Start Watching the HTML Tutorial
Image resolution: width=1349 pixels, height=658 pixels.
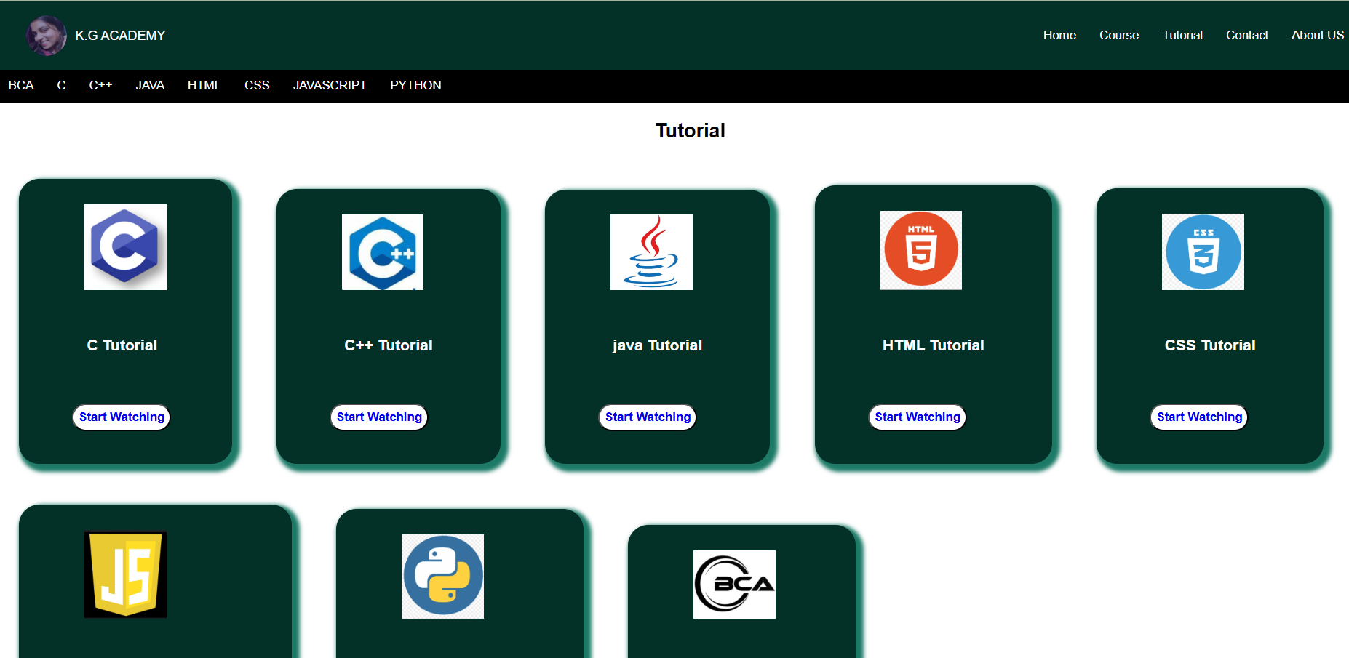click(x=918, y=417)
